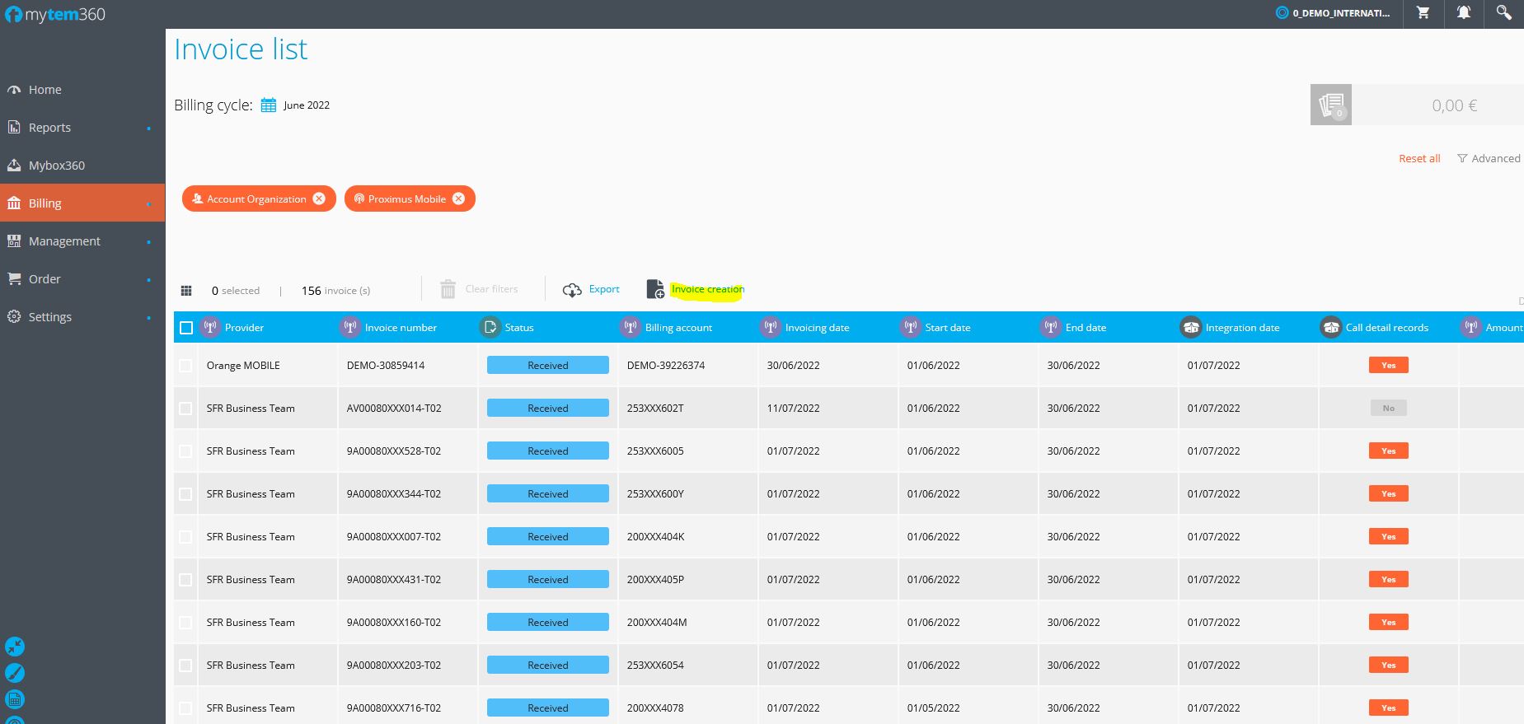The width and height of the screenshot is (1524, 724).
Task: Open the shopping cart icon
Action: coord(1423,13)
